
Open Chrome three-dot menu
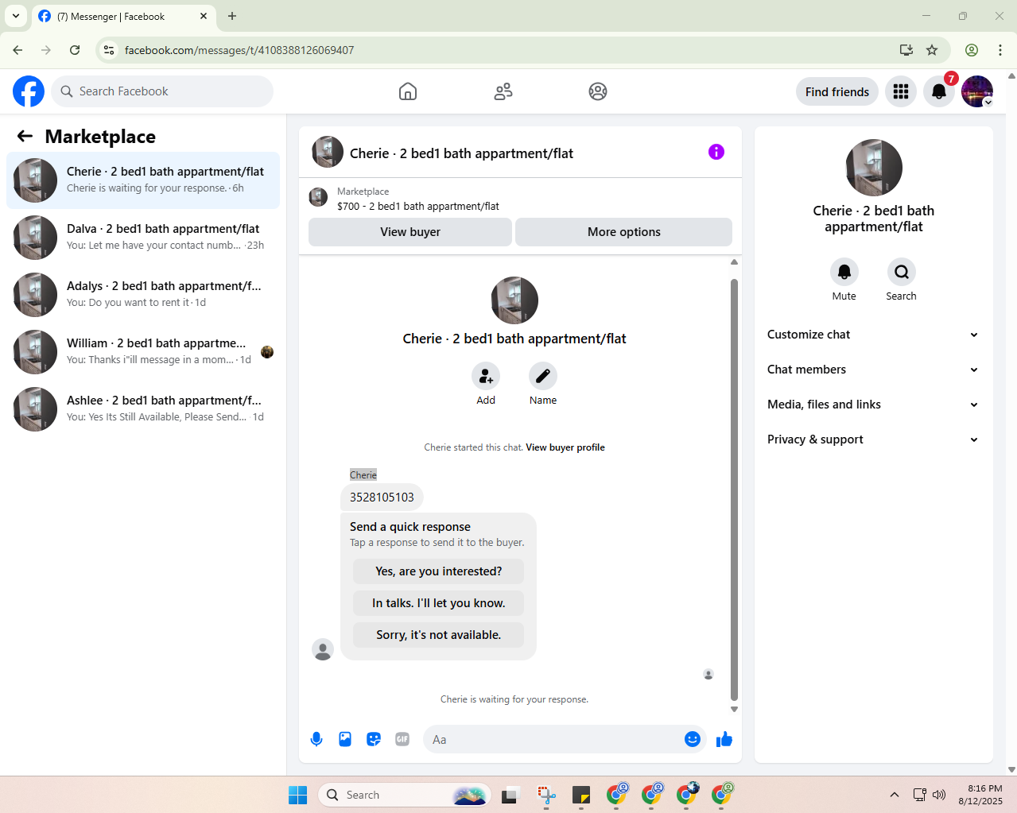[x=1000, y=50]
